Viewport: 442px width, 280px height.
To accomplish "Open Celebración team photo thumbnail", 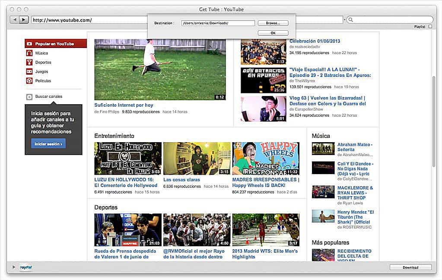I will pos(263,52).
